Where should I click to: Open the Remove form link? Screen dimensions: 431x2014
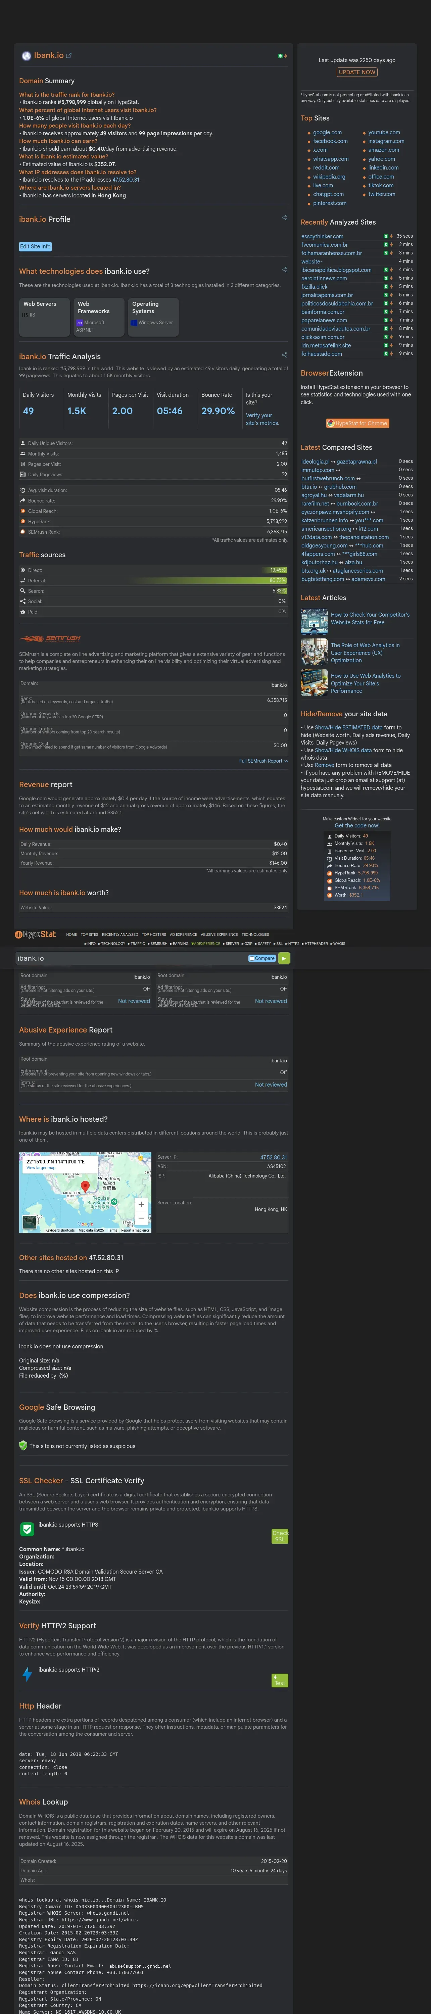(325, 765)
